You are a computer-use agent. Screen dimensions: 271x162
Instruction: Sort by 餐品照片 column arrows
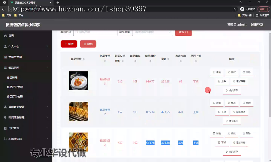[84, 59]
